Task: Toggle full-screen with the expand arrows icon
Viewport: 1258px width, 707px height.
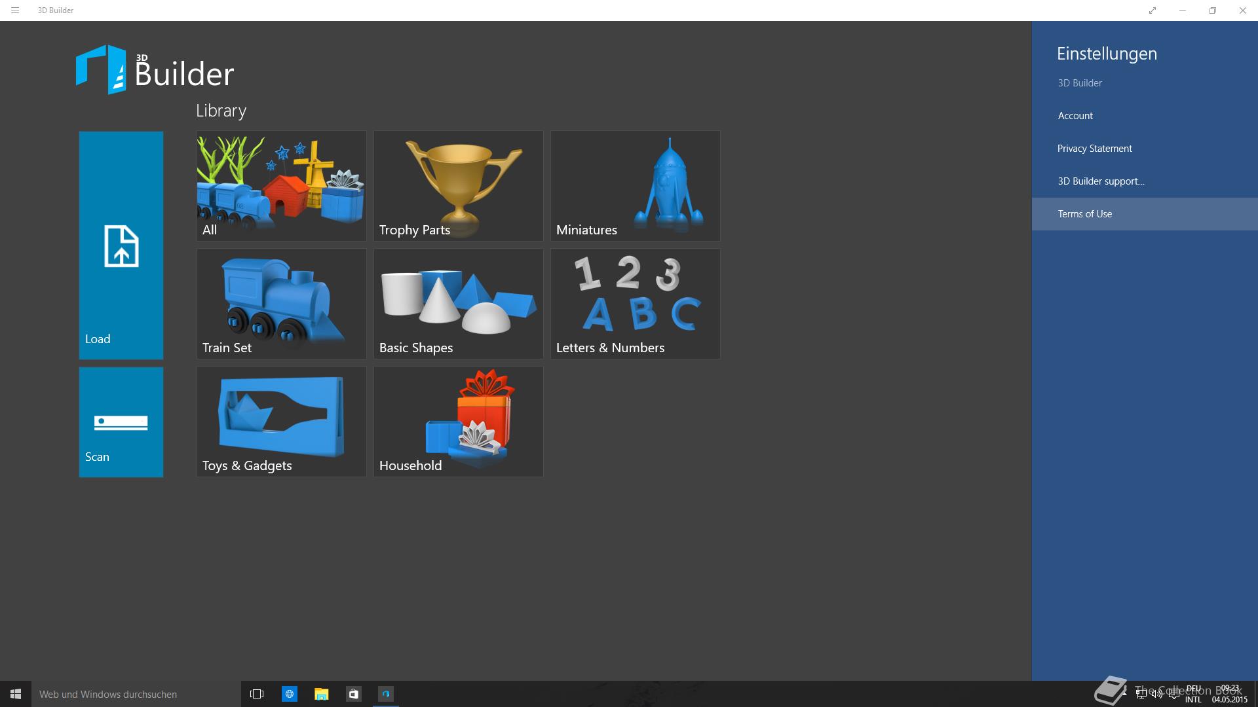Action: click(1153, 10)
